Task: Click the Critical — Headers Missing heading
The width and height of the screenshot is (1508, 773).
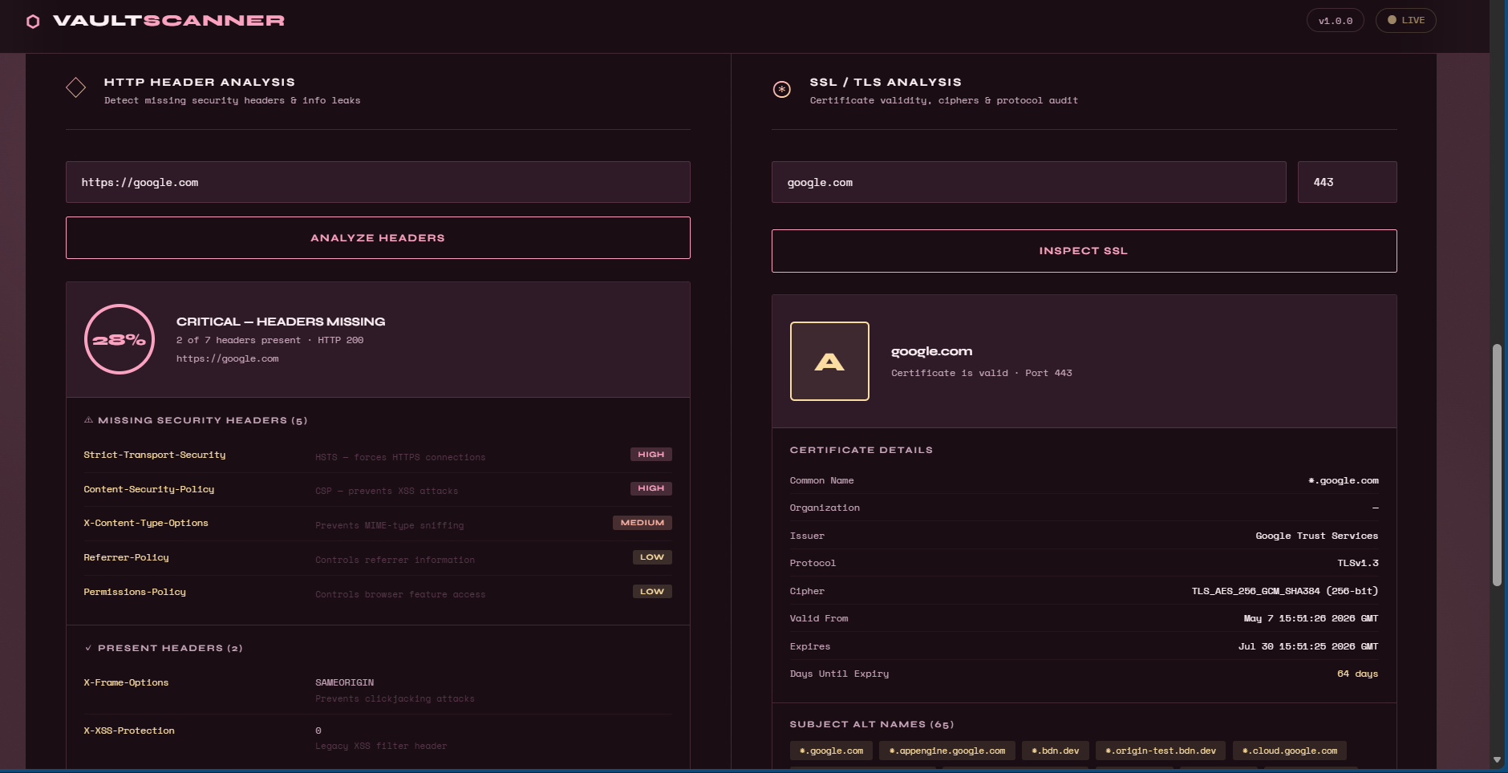Action: click(x=281, y=322)
